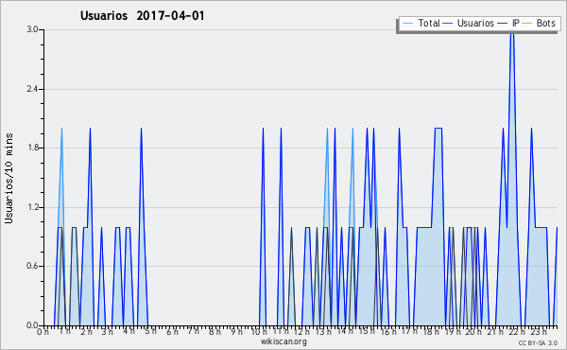The image size is (567, 350).
Task: Click the Bots legend entry
Action: pyautogui.click(x=538, y=23)
